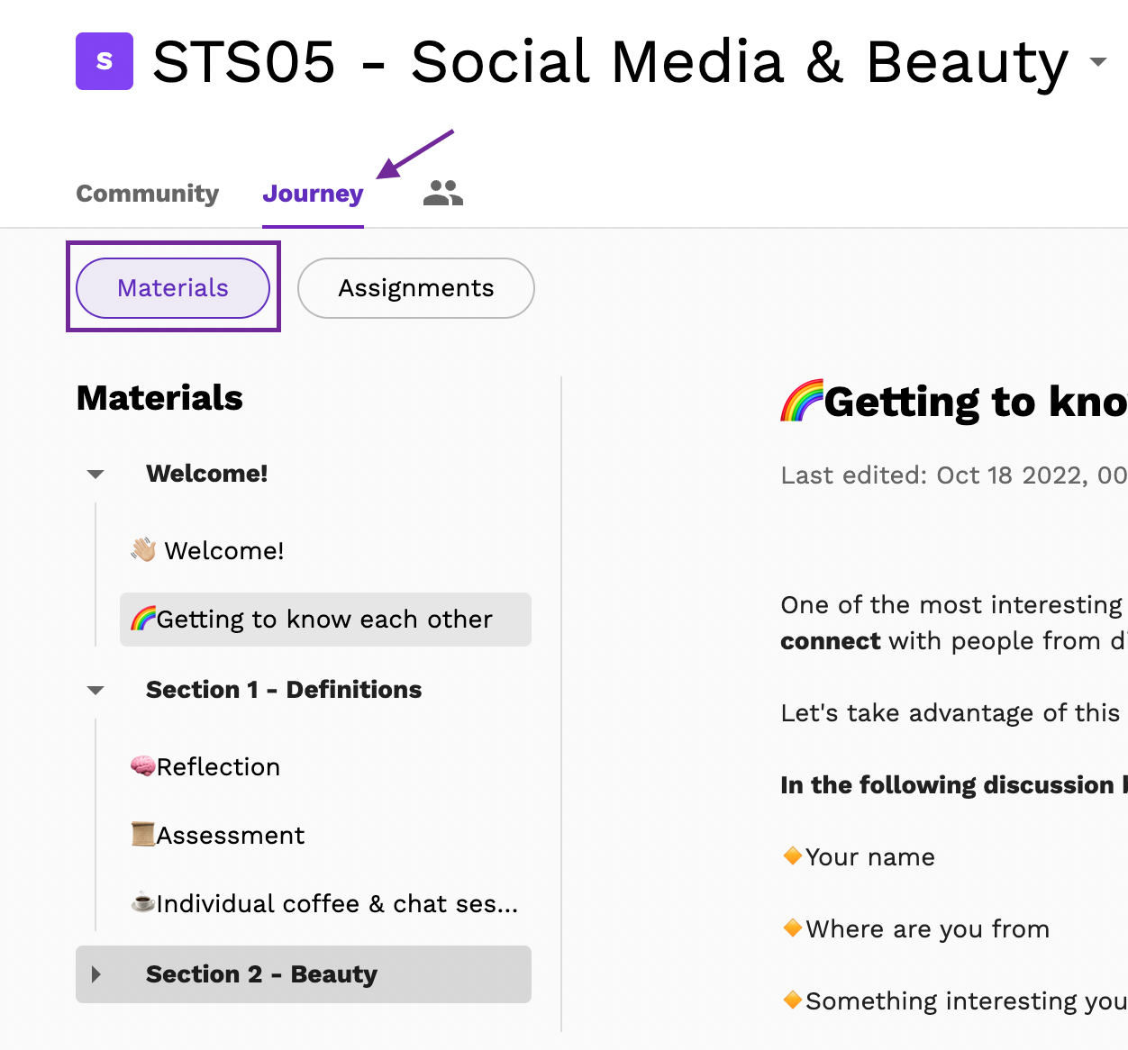Click the 'Let's take advantage of this' line
This screenshot has height=1050, width=1128.
tap(951, 713)
